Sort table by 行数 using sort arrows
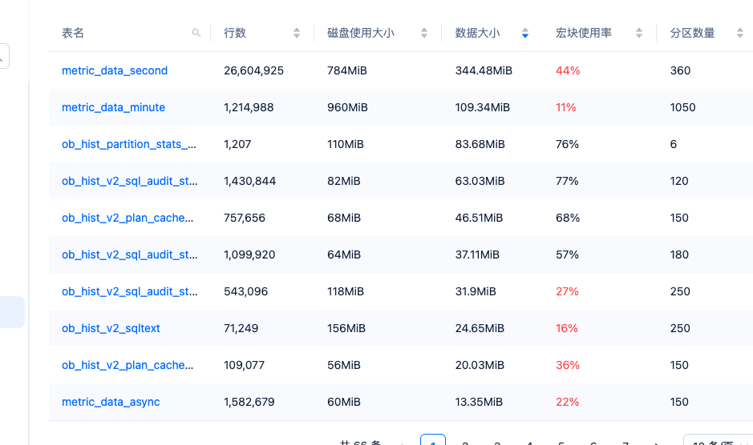Viewport: 753px width, 445px height. pos(297,33)
